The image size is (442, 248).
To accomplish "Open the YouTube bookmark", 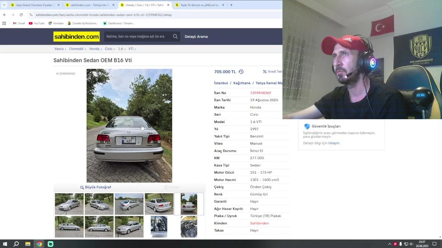I will (x=37, y=23).
